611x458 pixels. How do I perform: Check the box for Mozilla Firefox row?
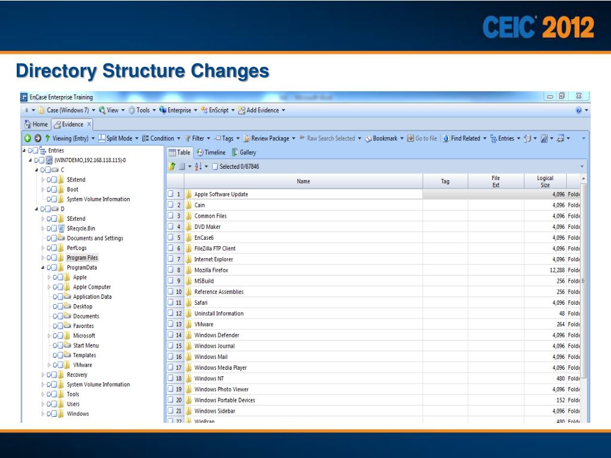[171, 270]
